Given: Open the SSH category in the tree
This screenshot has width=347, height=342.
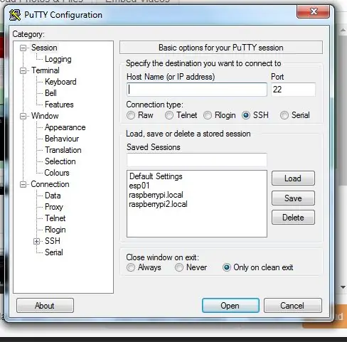Looking at the screenshot, I should [x=53, y=241].
